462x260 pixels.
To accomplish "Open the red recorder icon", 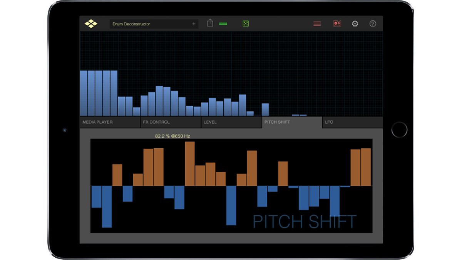I will tap(337, 23).
